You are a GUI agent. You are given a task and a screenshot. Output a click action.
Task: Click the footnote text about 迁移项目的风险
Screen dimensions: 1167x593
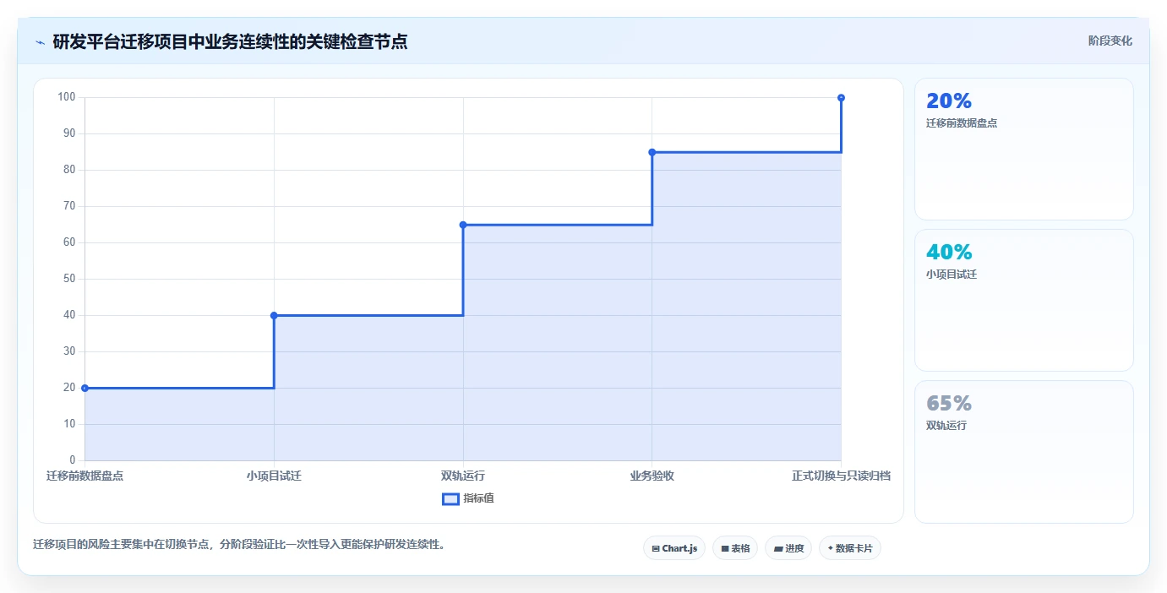coord(239,544)
